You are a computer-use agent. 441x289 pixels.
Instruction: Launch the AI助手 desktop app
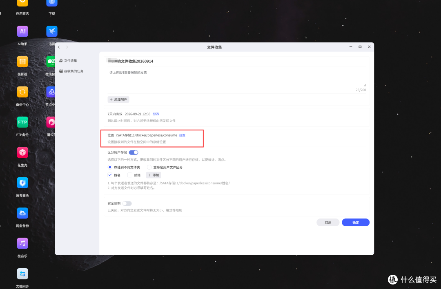(22, 31)
